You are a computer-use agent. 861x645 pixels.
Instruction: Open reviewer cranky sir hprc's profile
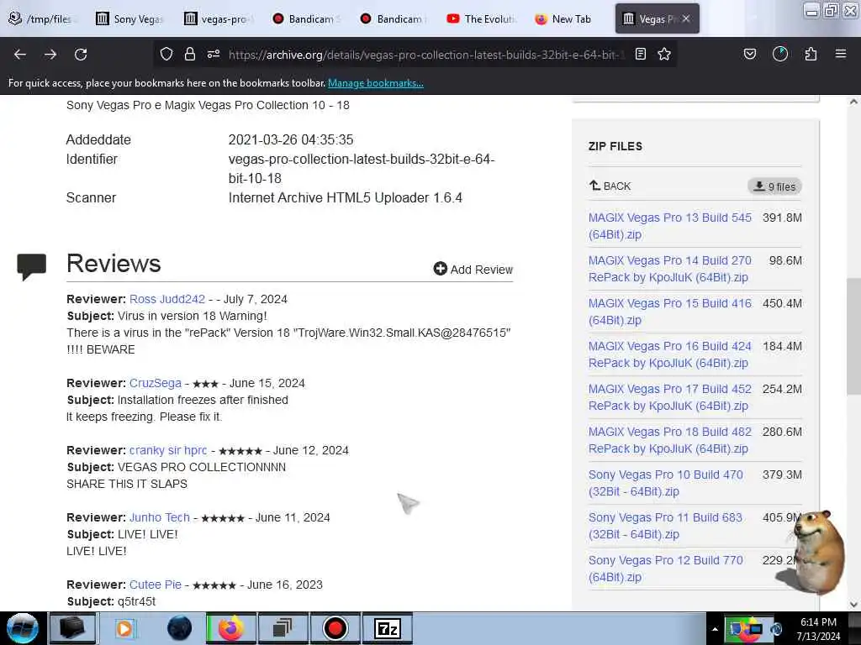[x=168, y=450]
